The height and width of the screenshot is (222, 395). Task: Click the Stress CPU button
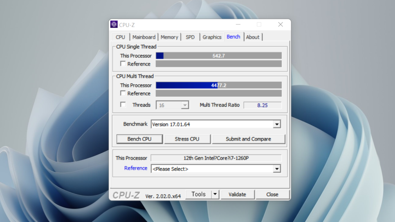tap(187, 139)
